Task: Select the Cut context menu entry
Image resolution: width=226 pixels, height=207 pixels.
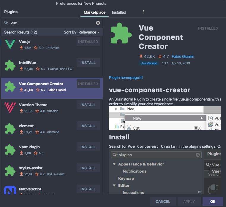Action: point(165,128)
